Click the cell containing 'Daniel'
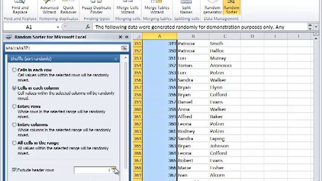Viewport: 322px width, 181px height. (x=193, y=102)
